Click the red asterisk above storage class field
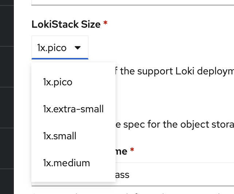The image size is (234, 194). [x=132, y=151]
